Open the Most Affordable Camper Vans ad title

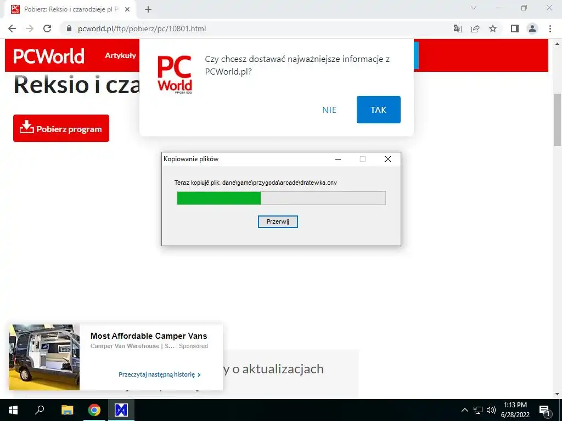coord(149,336)
